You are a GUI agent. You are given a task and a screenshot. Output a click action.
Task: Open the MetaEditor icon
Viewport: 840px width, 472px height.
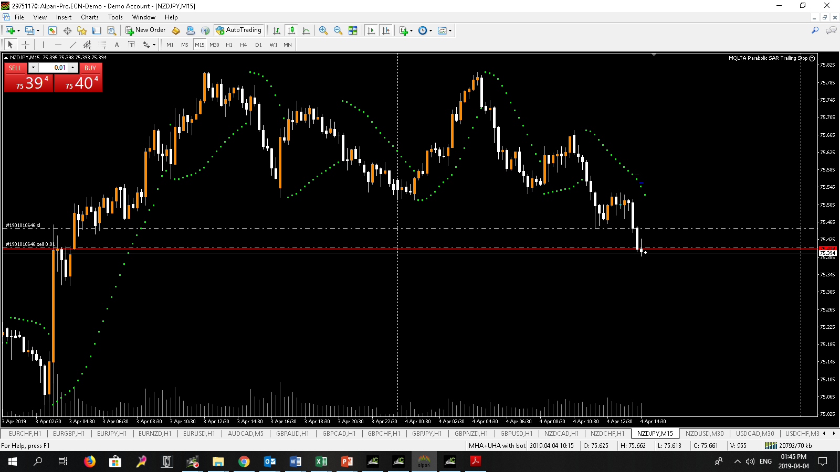tap(176, 30)
